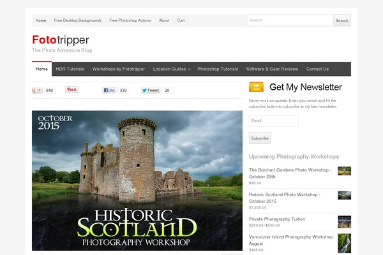Click the $99.00 price text
383x255 pixels.
pyautogui.click(x=255, y=183)
